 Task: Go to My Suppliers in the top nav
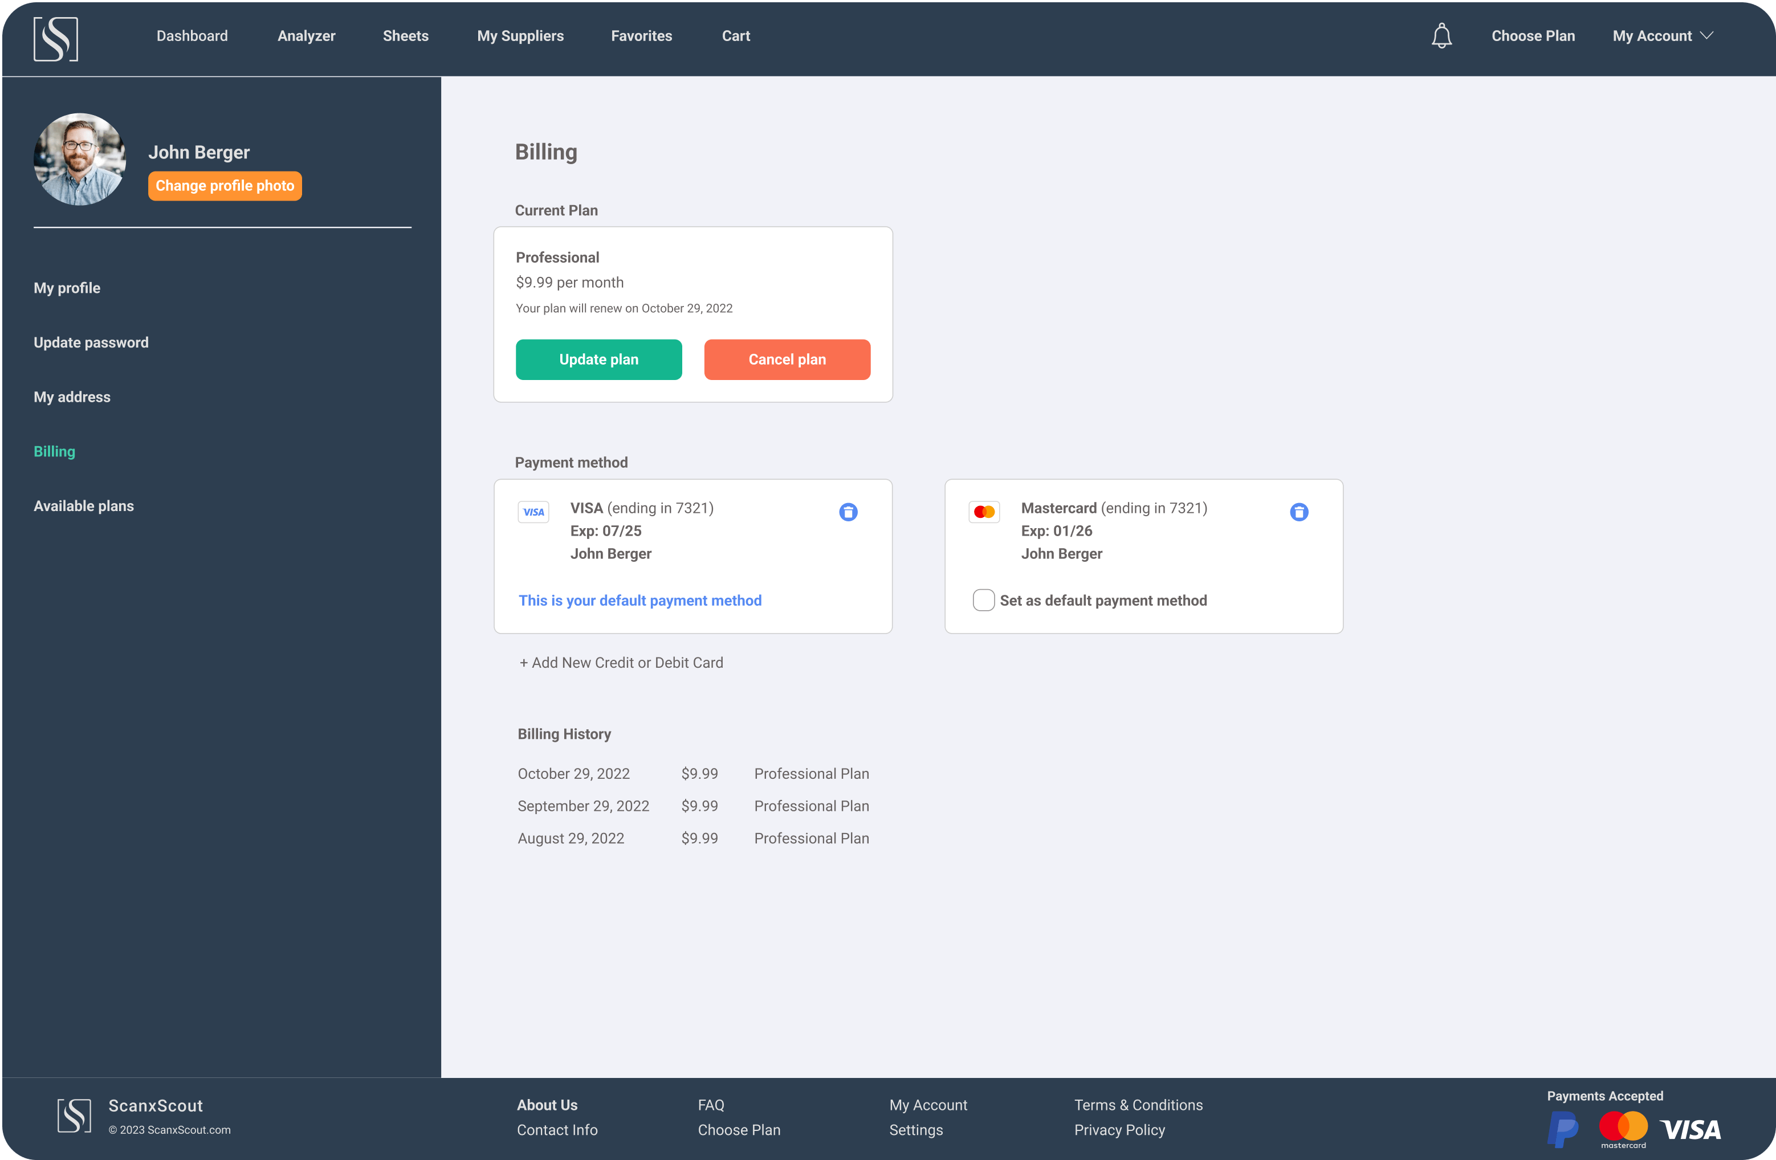(x=520, y=36)
